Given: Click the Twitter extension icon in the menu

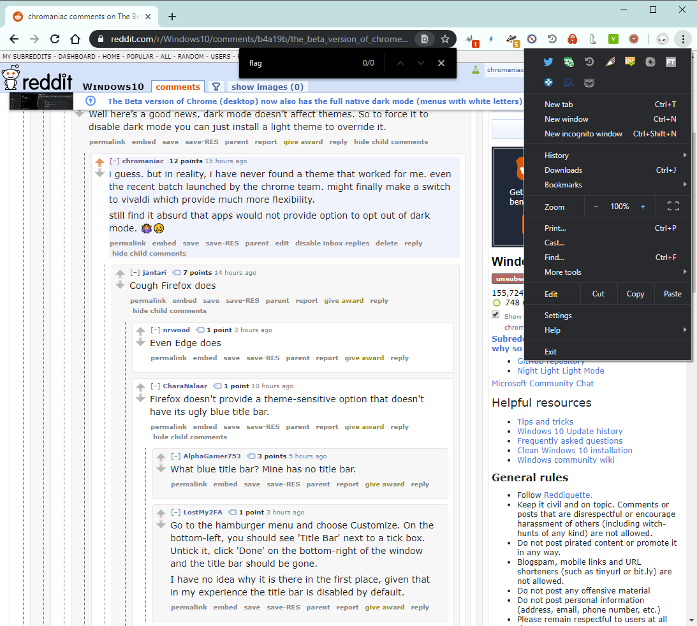Looking at the screenshot, I should click(x=548, y=62).
